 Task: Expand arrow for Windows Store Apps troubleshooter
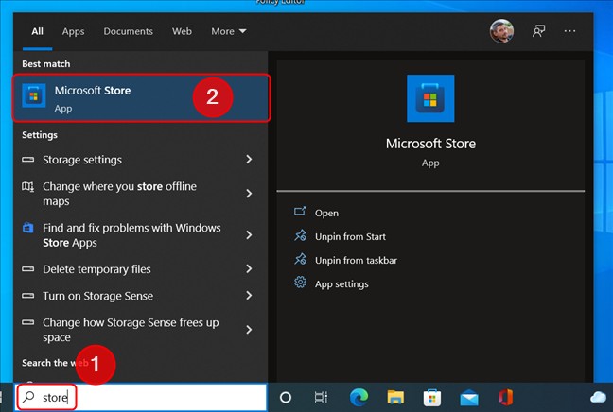(249, 234)
